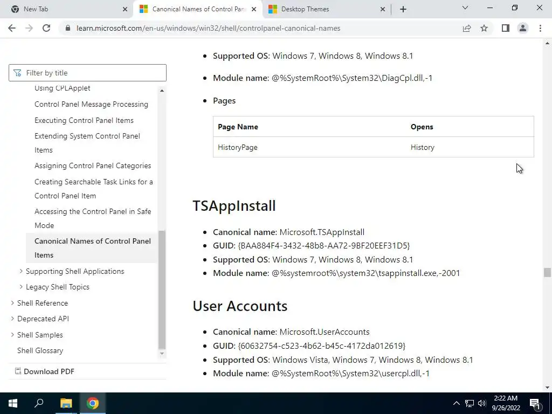Screen dimensions: 552x414
Task: Close the New Tab tab
Action: 125,10
